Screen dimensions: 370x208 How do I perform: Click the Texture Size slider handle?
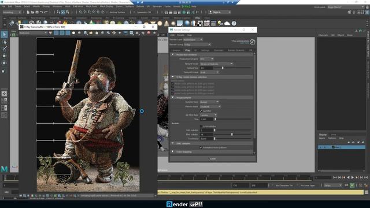[x=223, y=68]
